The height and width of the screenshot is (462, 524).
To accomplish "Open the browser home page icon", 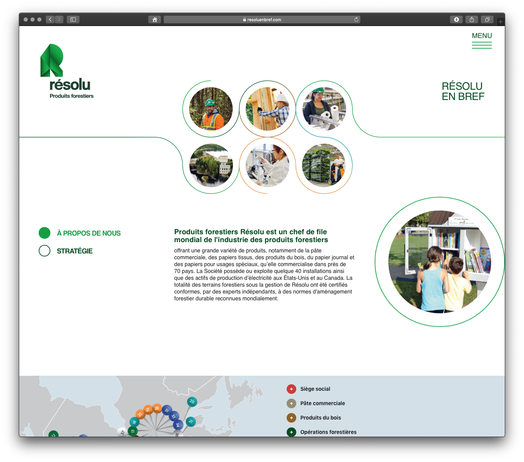I will click(154, 20).
